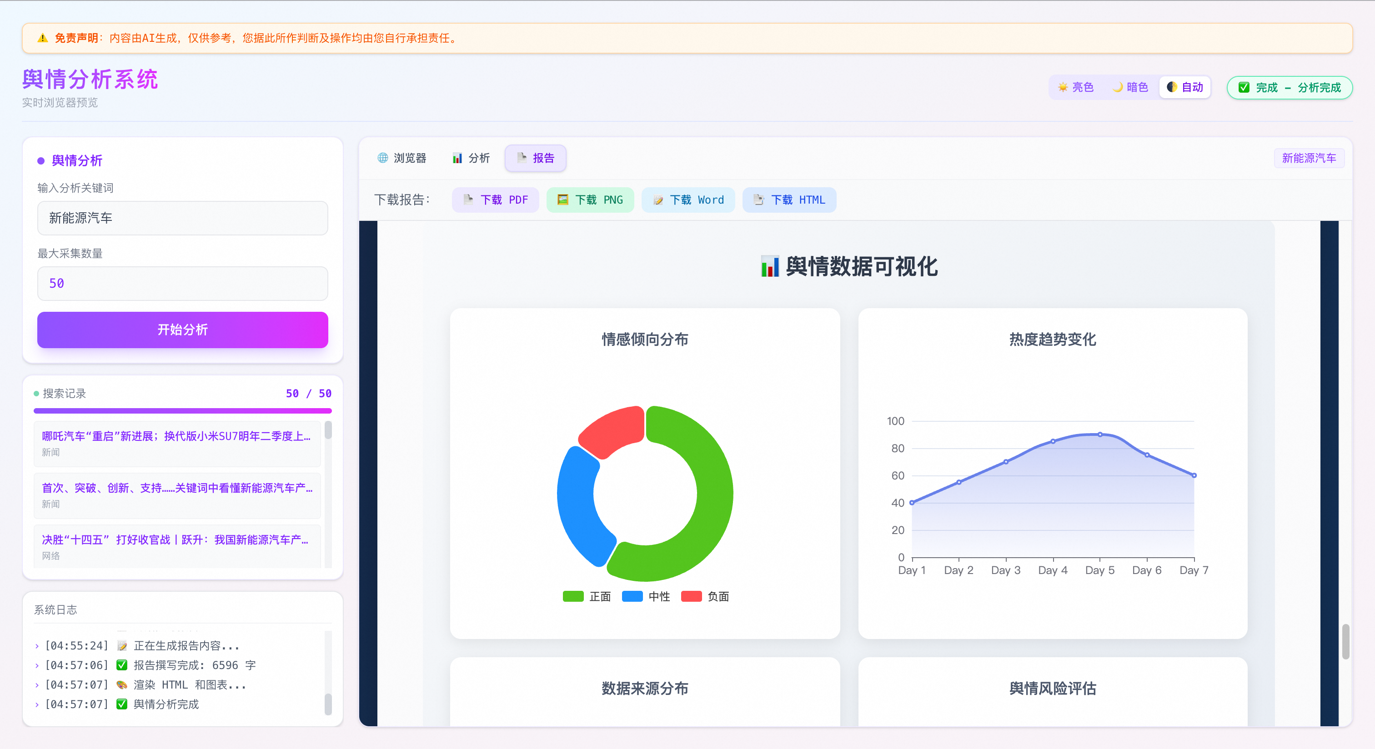Start the analysis with the 开始分析 button
Screen dimensions: 1375x749
pyautogui.click(x=182, y=330)
